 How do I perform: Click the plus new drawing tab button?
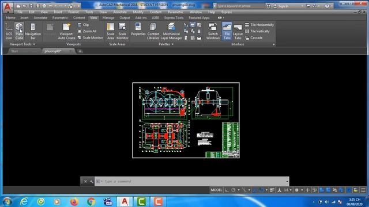point(80,51)
